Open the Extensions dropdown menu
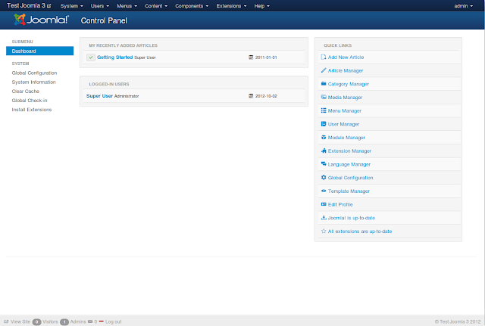 click(x=231, y=6)
